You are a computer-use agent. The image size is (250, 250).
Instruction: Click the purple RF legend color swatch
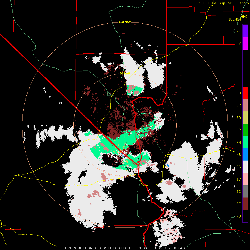[x=245, y=31]
